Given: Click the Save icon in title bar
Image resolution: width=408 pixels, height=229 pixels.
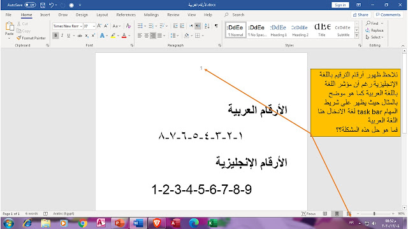Looking at the screenshot, I should [x=43, y=5].
